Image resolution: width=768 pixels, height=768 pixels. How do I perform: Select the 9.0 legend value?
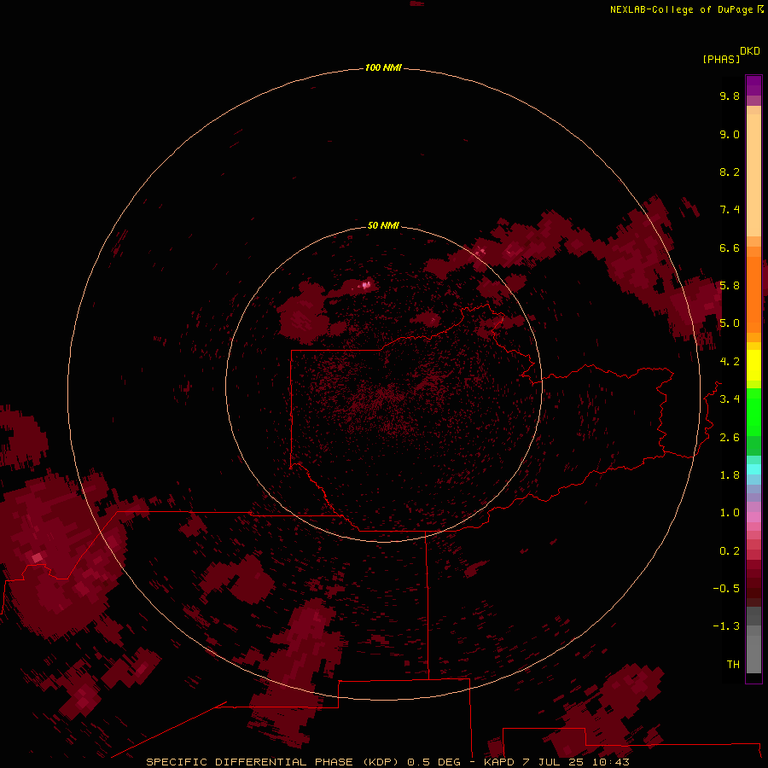[730, 134]
